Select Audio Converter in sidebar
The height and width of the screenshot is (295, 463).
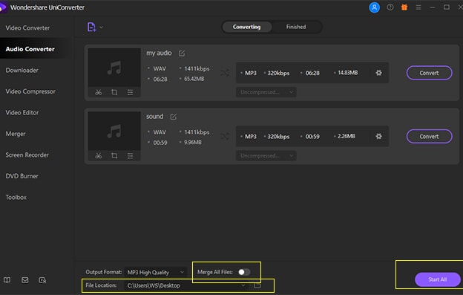(x=30, y=49)
